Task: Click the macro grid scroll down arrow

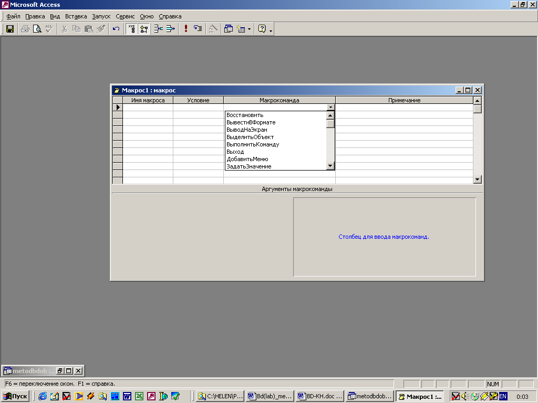Action: point(477,179)
